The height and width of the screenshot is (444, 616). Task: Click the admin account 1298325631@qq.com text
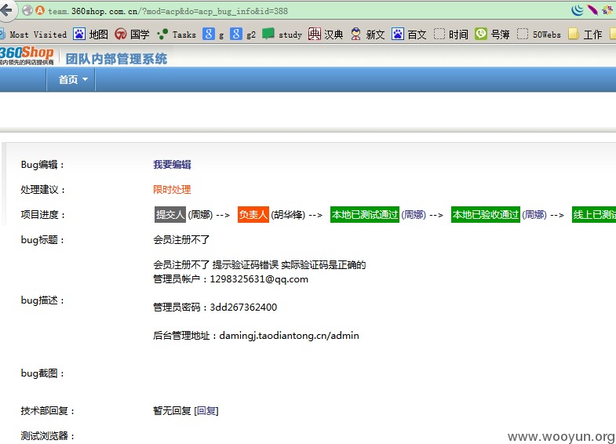pos(259,279)
